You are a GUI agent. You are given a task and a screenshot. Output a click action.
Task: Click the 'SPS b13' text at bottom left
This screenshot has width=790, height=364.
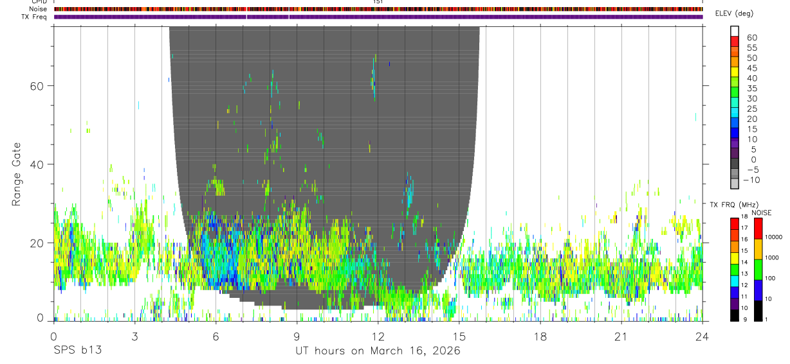[x=77, y=351]
